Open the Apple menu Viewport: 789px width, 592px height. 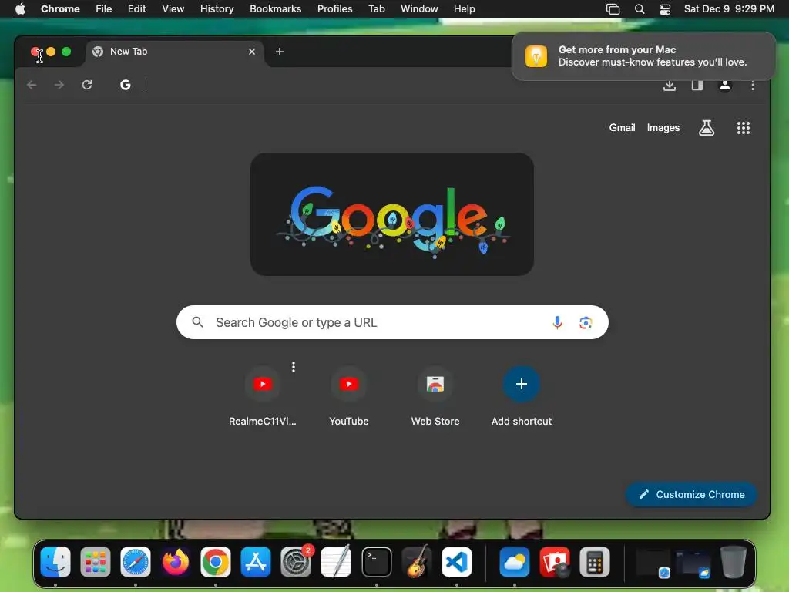pos(20,8)
